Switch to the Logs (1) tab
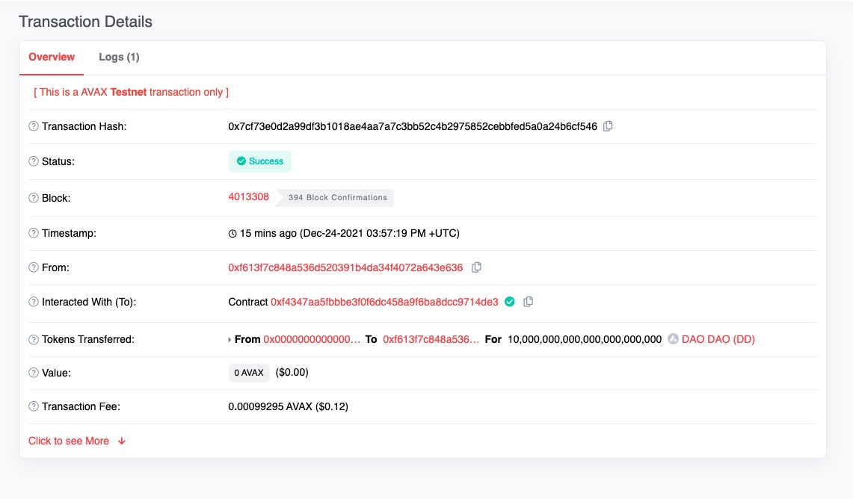The height and width of the screenshot is (499, 853). pos(119,57)
